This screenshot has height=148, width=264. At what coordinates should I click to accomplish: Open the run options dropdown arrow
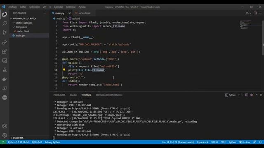(x=250, y=13)
